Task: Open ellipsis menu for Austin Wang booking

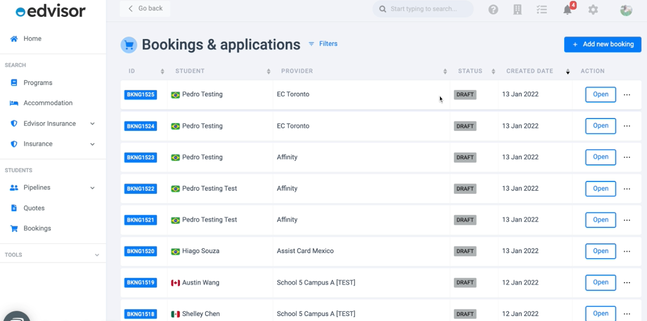Action: pos(627,283)
